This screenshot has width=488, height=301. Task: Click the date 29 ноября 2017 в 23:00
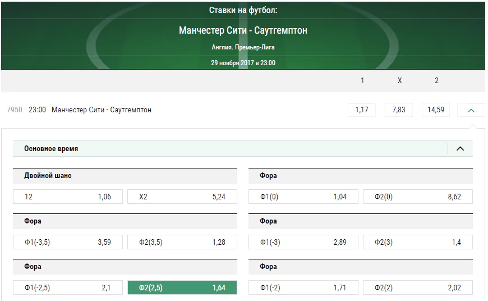tap(243, 63)
